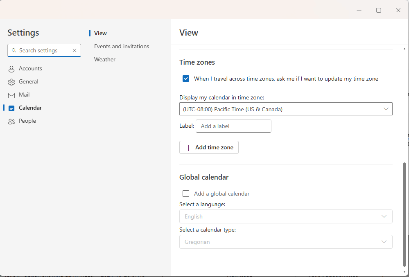Click the Add a label field
409x277 pixels.
(233, 126)
